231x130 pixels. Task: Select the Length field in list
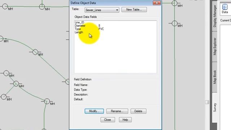[x=115, y=32]
